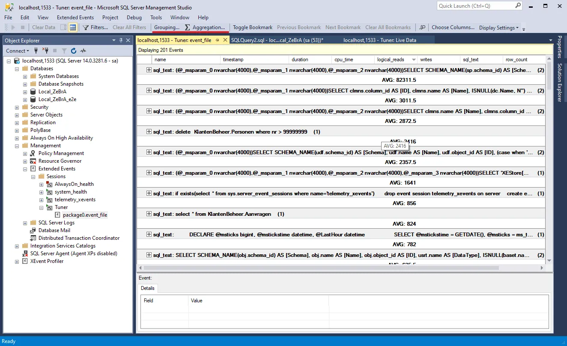Image resolution: width=567 pixels, height=346 pixels.
Task: Expand the select from KlantenBeheer.Aanvragen group
Action: (149, 214)
